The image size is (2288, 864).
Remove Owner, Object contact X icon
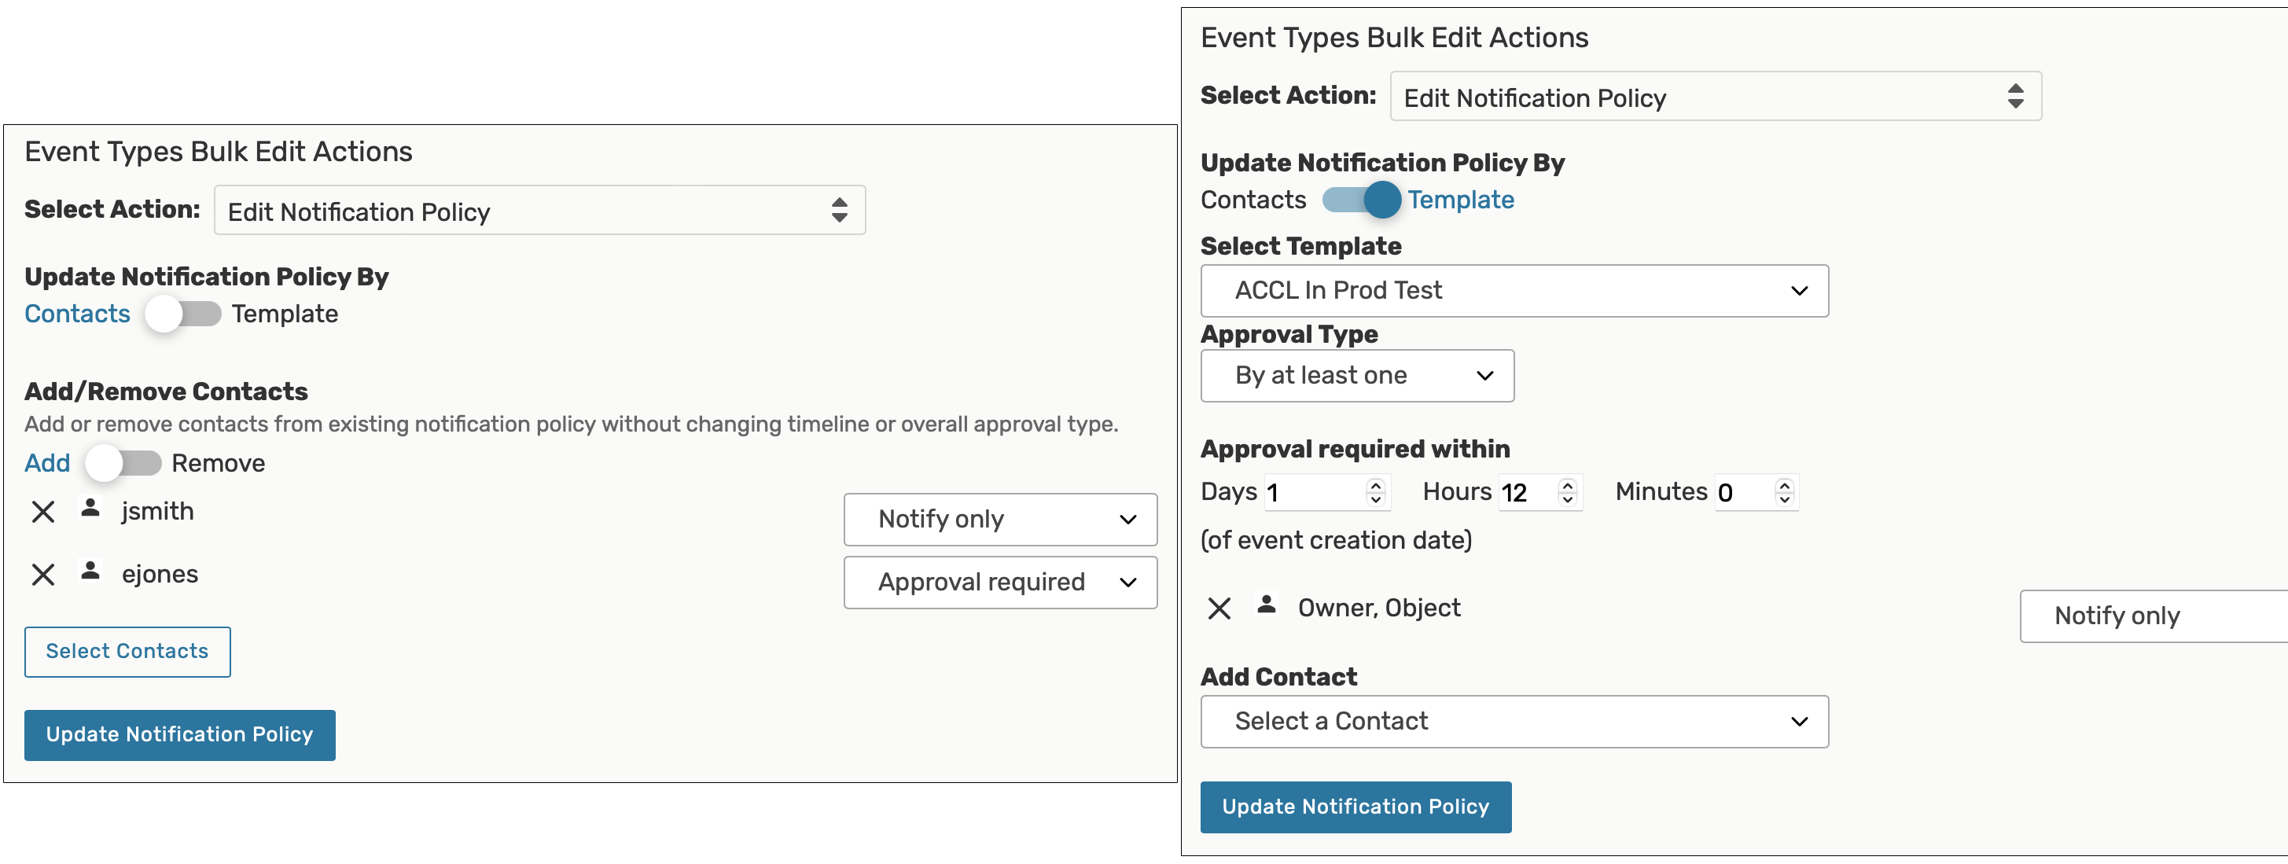coord(1219,608)
